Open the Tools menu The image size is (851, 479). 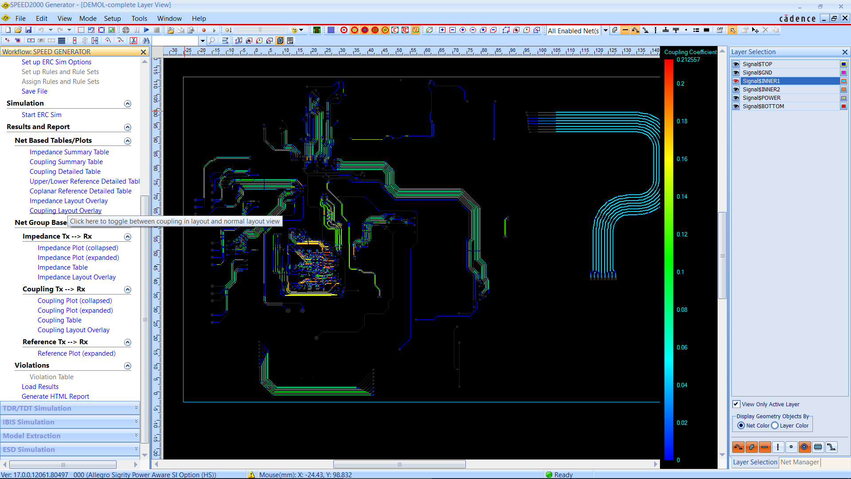point(139,19)
